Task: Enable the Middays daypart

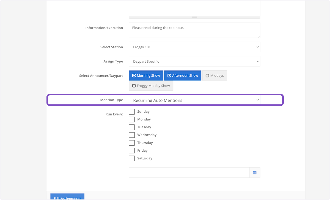Action: tap(215, 76)
